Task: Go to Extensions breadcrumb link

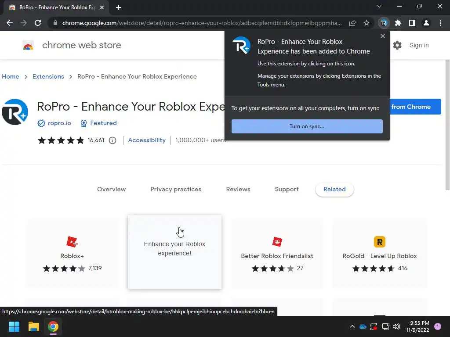Action: pyautogui.click(x=48, y=76)
